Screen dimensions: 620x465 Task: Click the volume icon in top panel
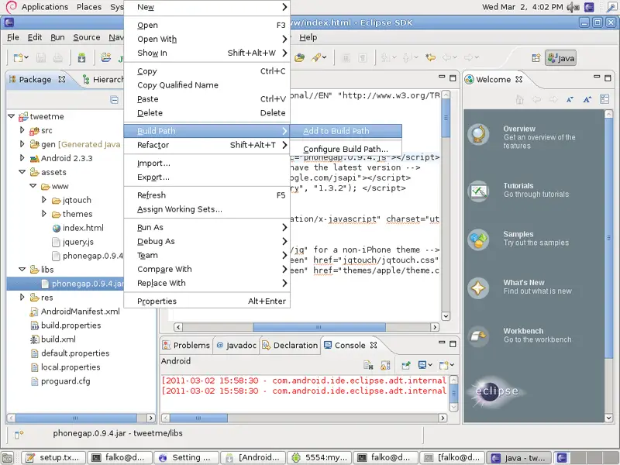(573, 7)
